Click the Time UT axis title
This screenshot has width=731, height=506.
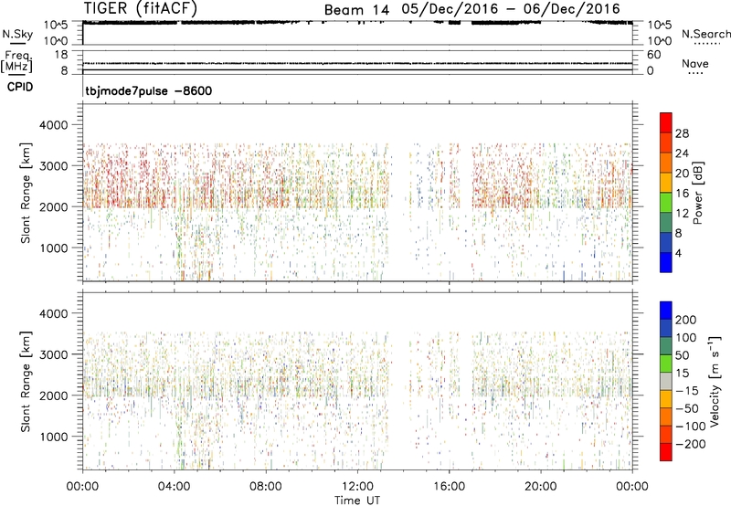click(x=357, y=501)
